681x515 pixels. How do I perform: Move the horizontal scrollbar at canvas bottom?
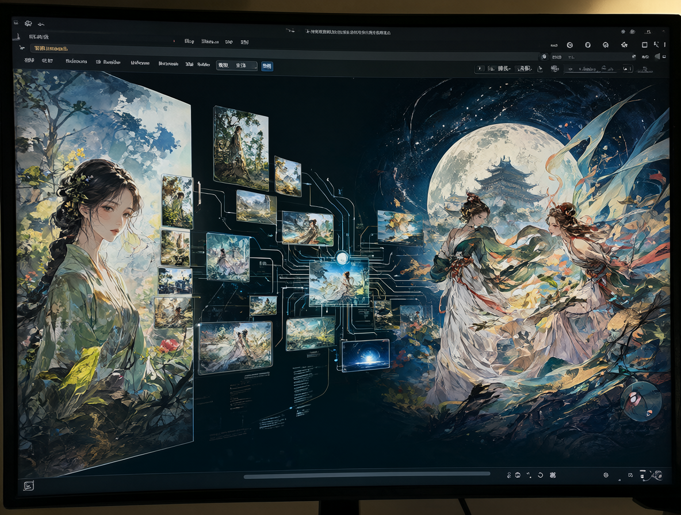pyautogui.click(x=367, y=476)
